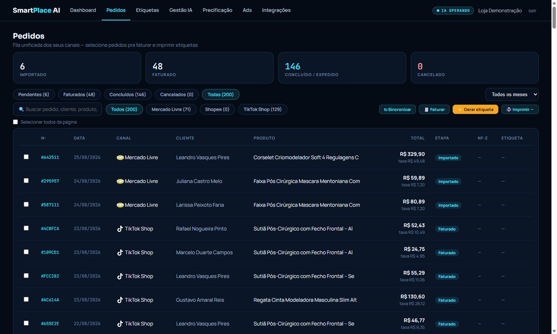This screenshot has height=334, width=557.
Task: Open the Precificação tab
Action: (217, 10)
